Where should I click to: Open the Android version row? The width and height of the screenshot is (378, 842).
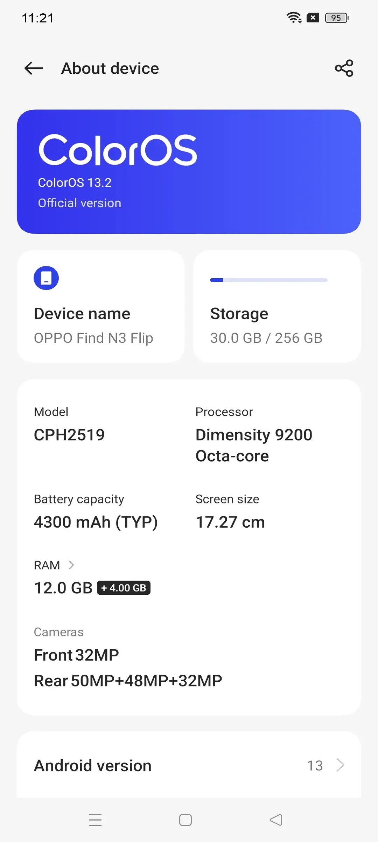189,765
